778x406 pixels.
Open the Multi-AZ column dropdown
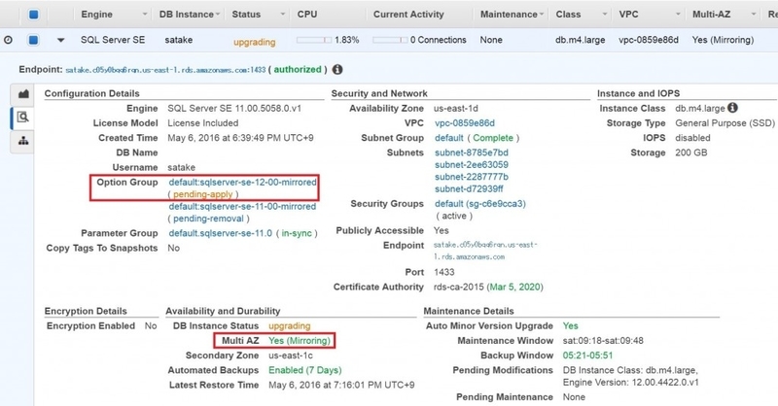point(753,15)
